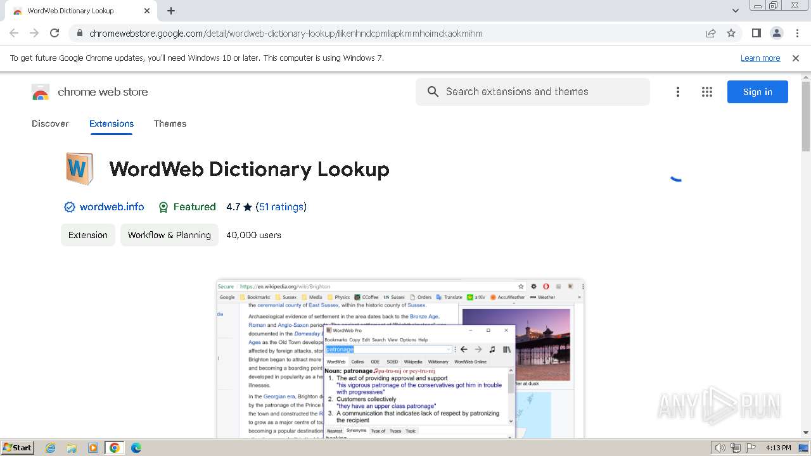Click verified publisher badge icon
This screenshot has height=456, width=811.
69,207
